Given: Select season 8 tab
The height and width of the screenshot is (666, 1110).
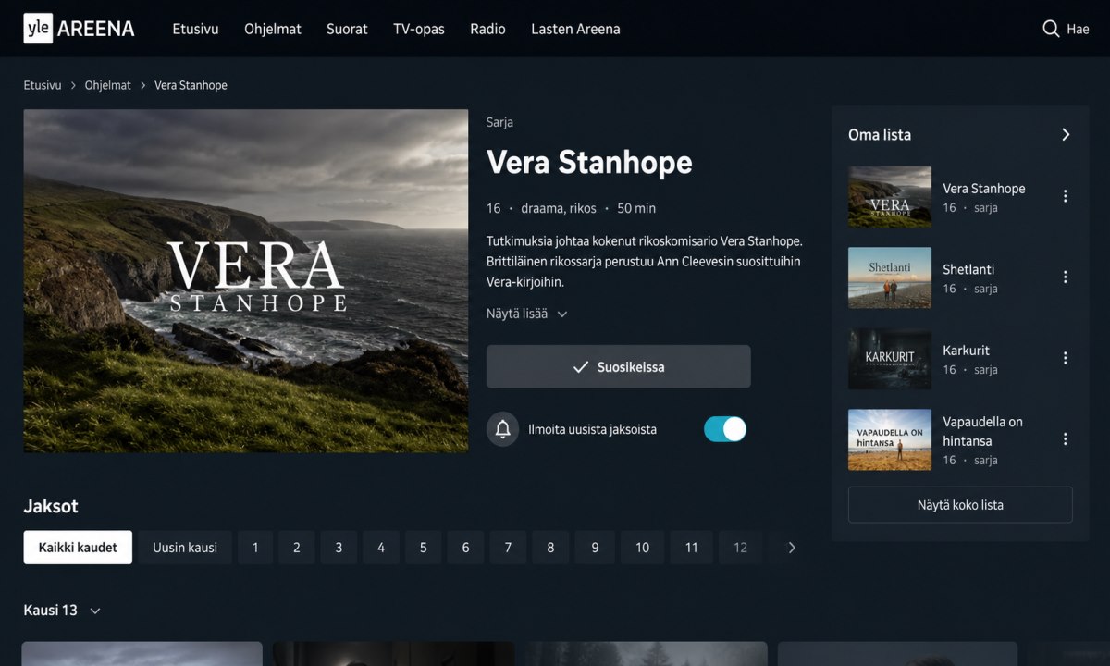Looking at the screenshot, I should coord(550,548).
